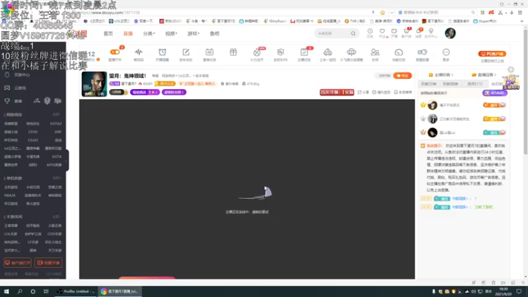Click the magnifier search button

[353, 34]
